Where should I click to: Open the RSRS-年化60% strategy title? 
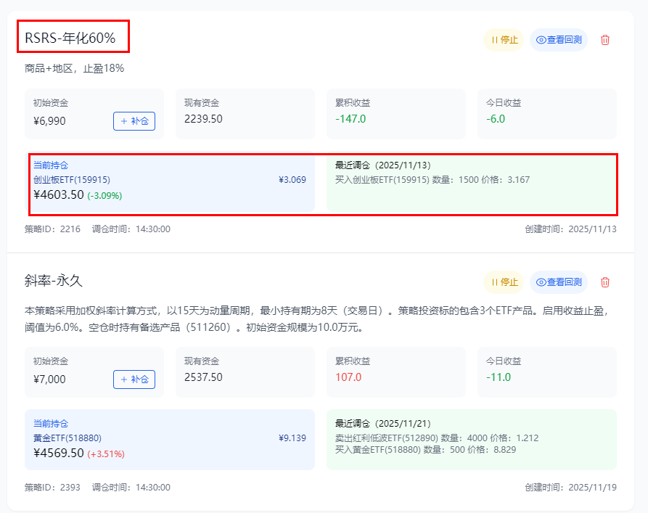tap(70, 38)
